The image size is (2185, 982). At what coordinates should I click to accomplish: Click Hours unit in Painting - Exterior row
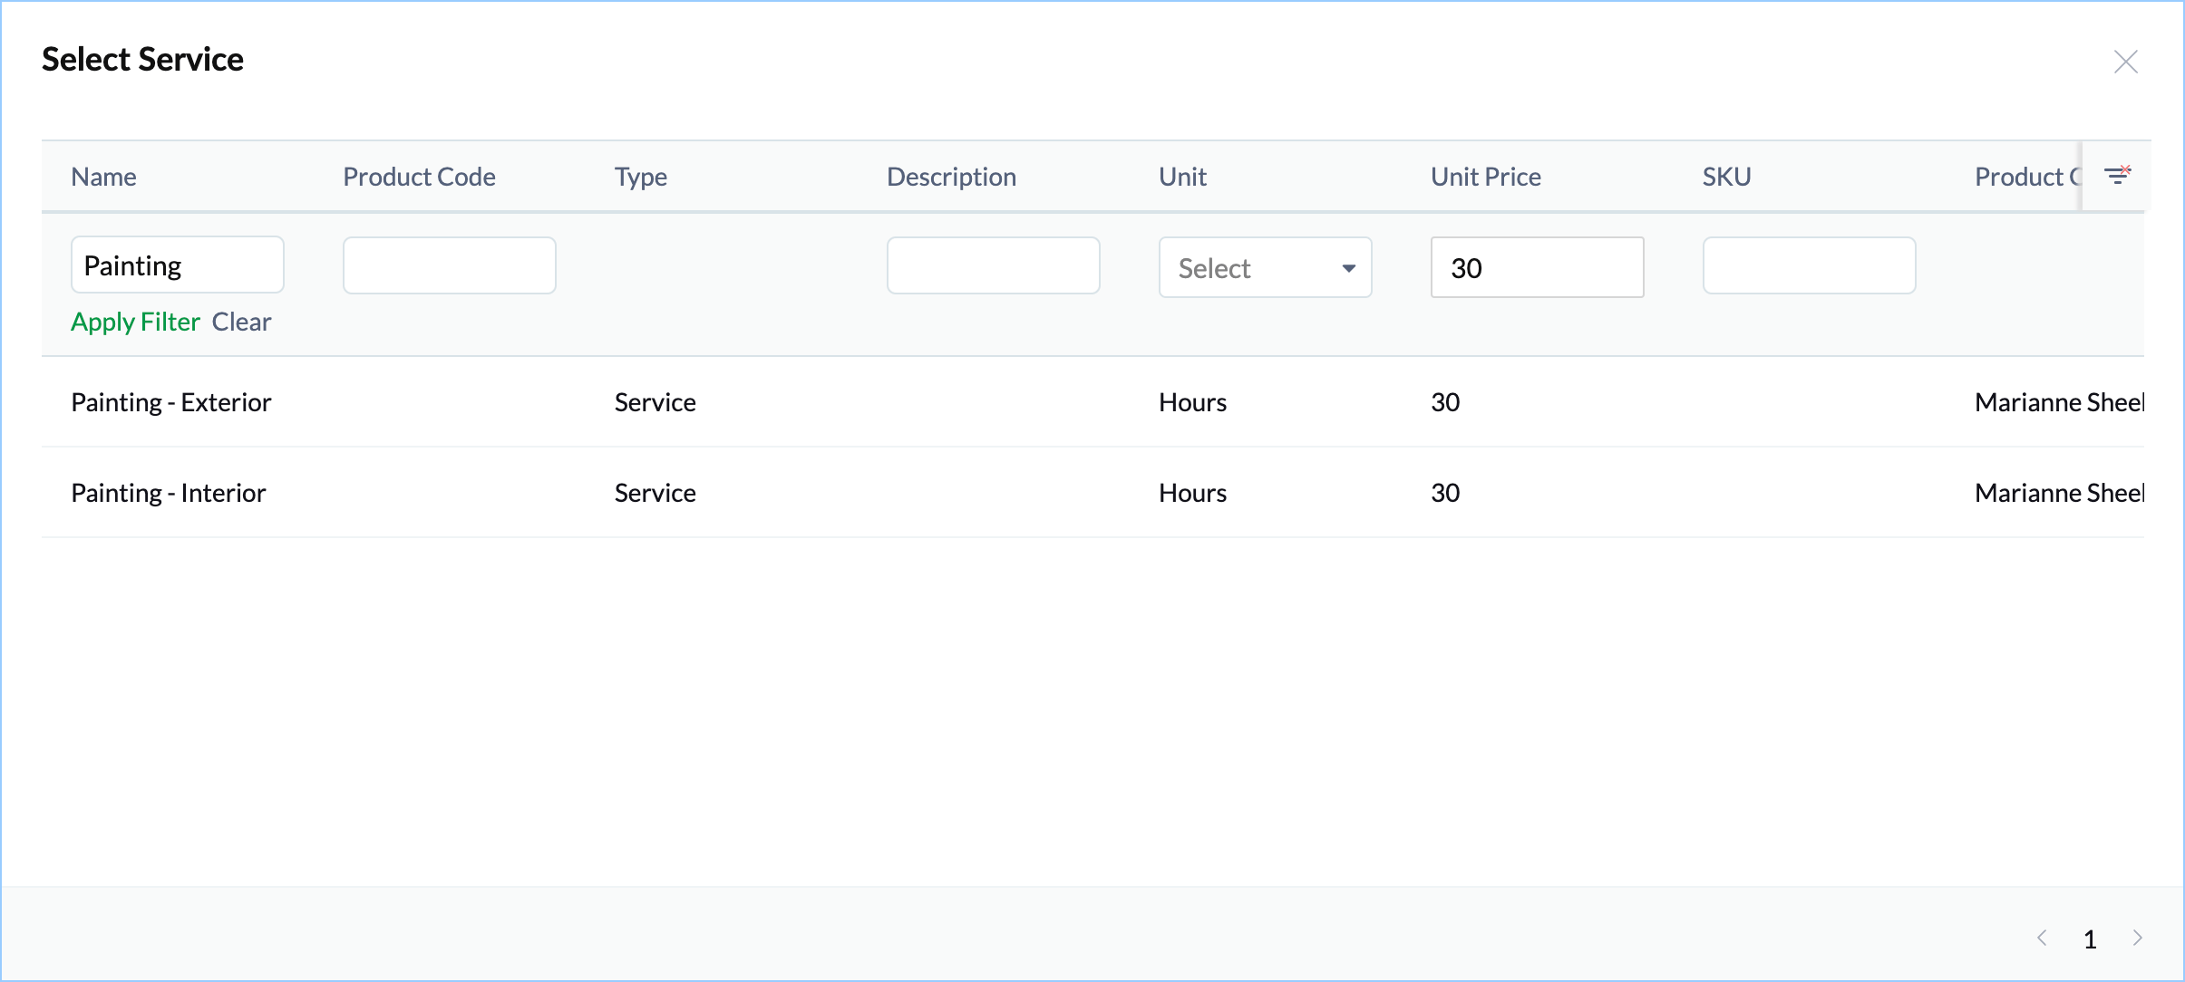click(1192, 402)
